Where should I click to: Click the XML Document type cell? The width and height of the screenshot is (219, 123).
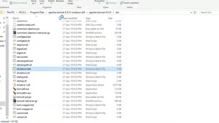coord(93,25)
